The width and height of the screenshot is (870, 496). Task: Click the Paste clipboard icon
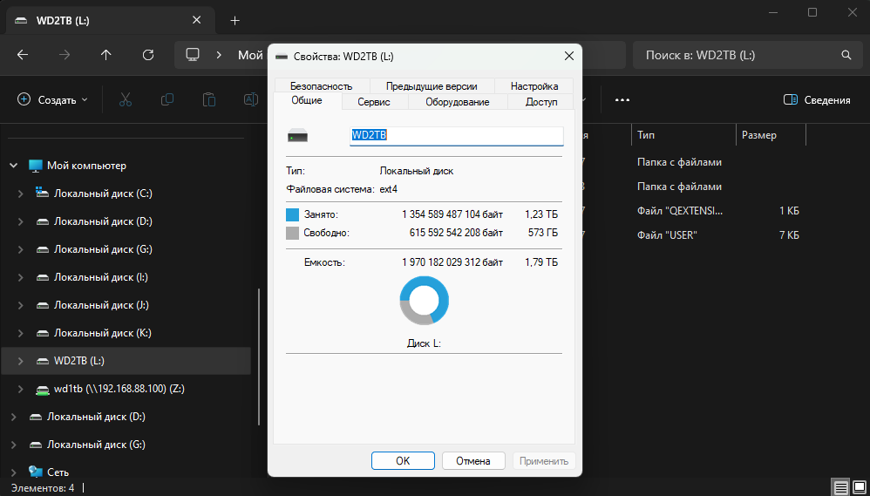tap(209, 100)
